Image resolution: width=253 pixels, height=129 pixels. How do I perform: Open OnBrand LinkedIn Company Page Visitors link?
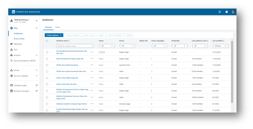71,104
